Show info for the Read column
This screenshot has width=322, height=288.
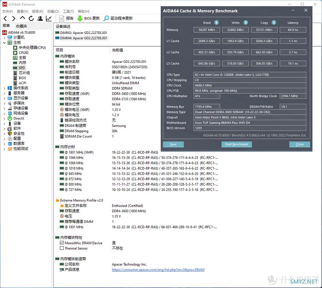pos(217,22)
